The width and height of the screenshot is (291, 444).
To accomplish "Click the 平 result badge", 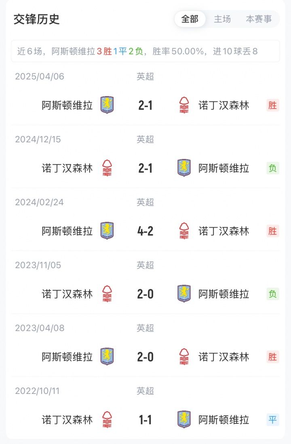I will point(273,420).
